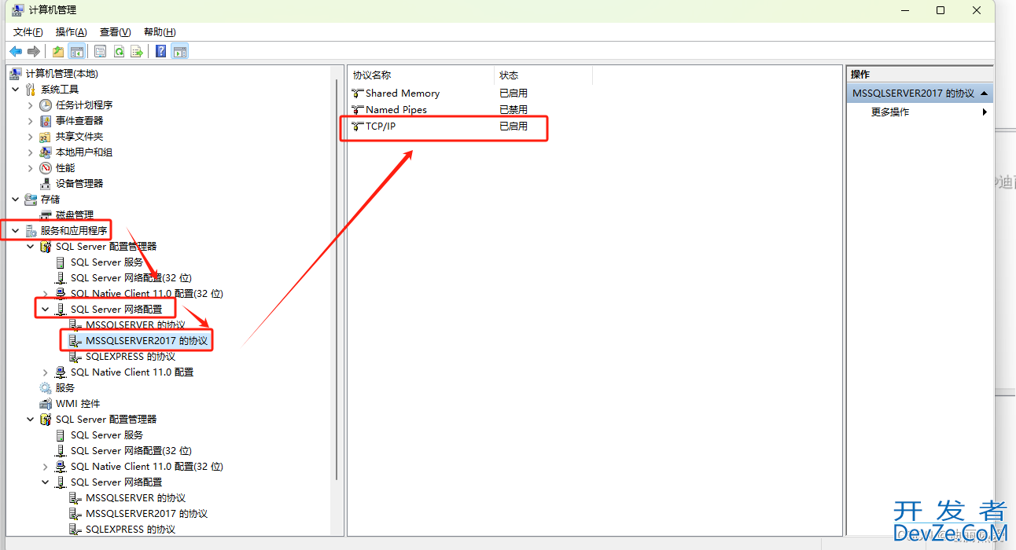Toggle the show/hide console tree icon
Image resolution: width=1016 pixels, height=550 pixels.
(77, 51)
